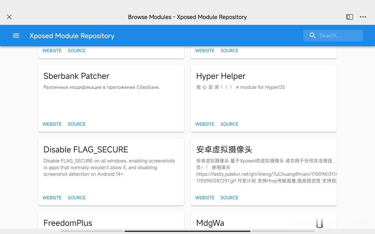Focus the Search... input field

pos(333,36)
